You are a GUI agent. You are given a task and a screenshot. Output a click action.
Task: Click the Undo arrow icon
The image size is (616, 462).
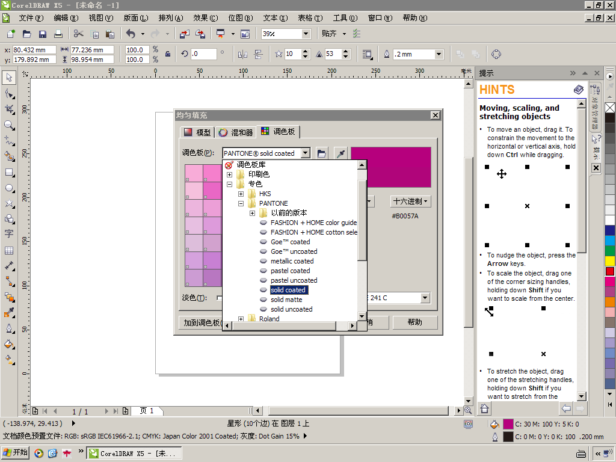(131, 34)
